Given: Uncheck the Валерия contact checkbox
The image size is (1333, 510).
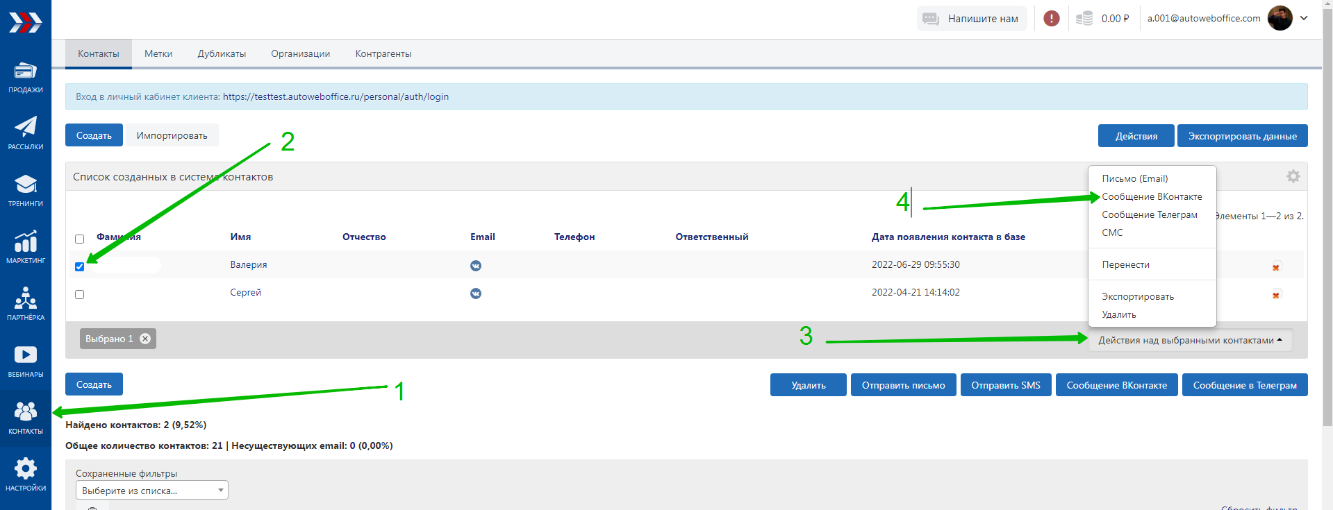Looking at the screenshot, I should (x=80, y=267).
